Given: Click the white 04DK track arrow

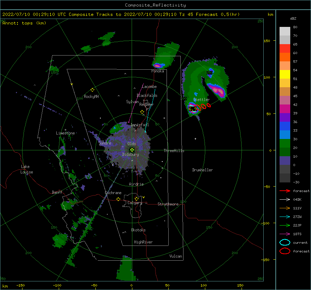Looking at the screenshot, I should [285, 200].
